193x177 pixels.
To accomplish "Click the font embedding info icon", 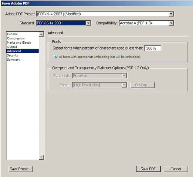I will click(55, 57).
